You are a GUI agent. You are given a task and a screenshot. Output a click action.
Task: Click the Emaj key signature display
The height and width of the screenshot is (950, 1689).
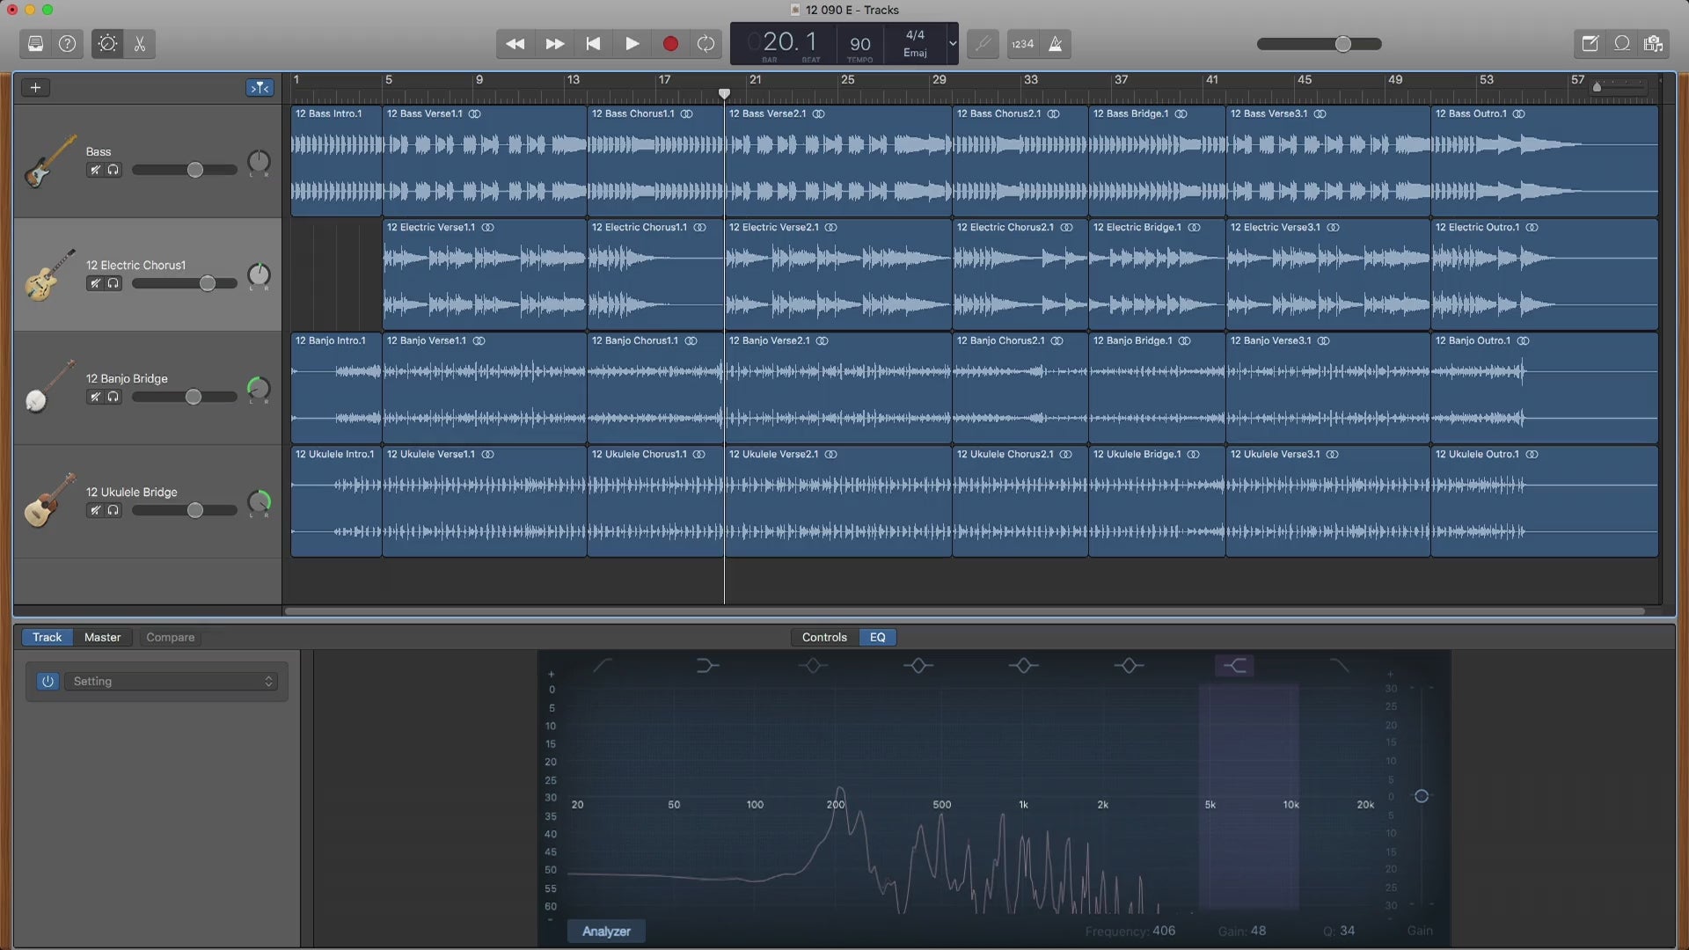[915, 53]
